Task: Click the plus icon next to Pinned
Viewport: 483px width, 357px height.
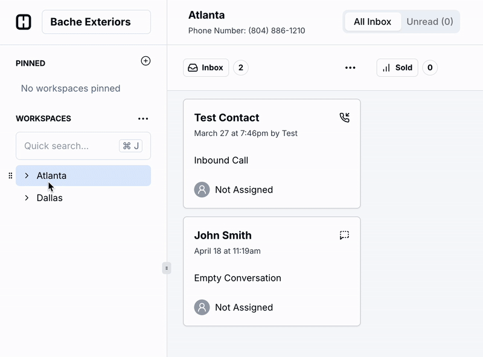Action: point(146,61)
